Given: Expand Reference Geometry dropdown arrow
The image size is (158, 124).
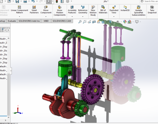Looking at the screenshot, I should (83, 17).
